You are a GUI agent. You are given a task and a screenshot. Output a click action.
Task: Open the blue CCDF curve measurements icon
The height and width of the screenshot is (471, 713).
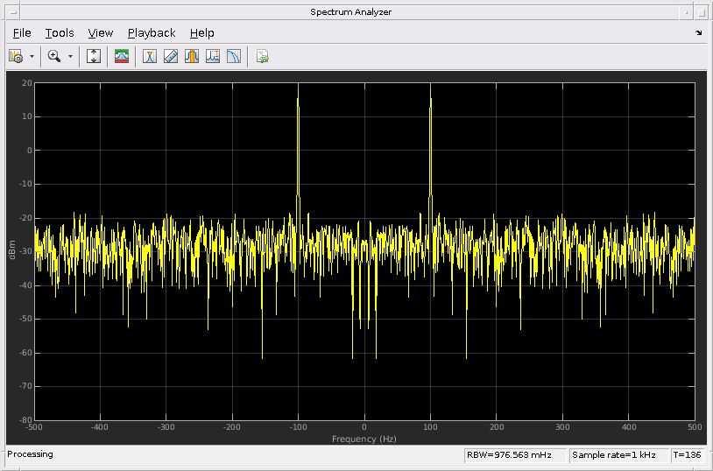click(234, 56)
